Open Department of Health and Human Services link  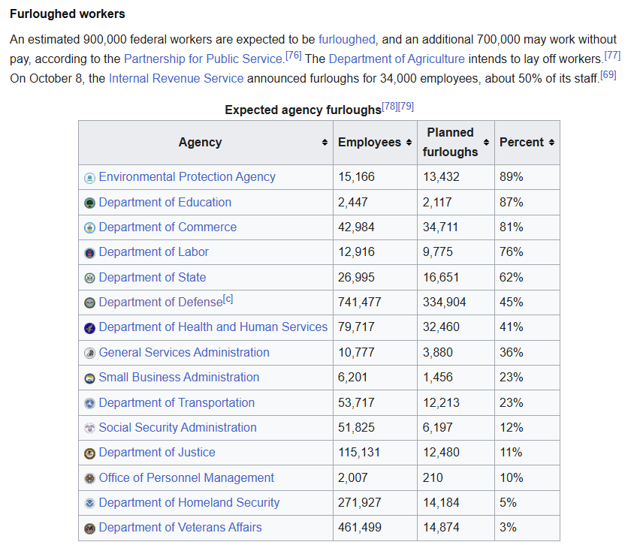[x=213, y=327]
